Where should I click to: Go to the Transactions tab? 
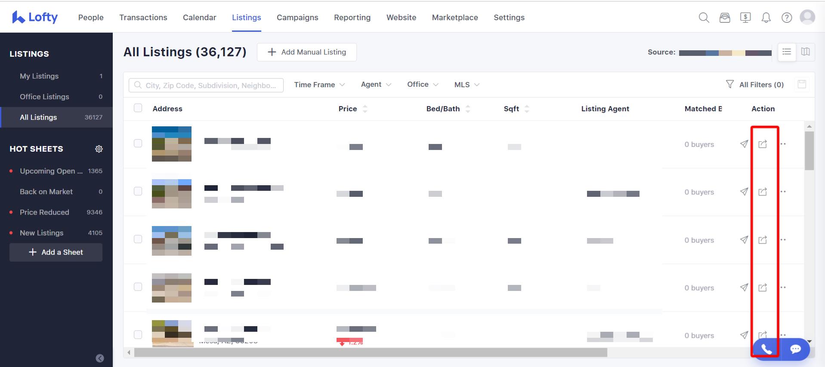143,18
